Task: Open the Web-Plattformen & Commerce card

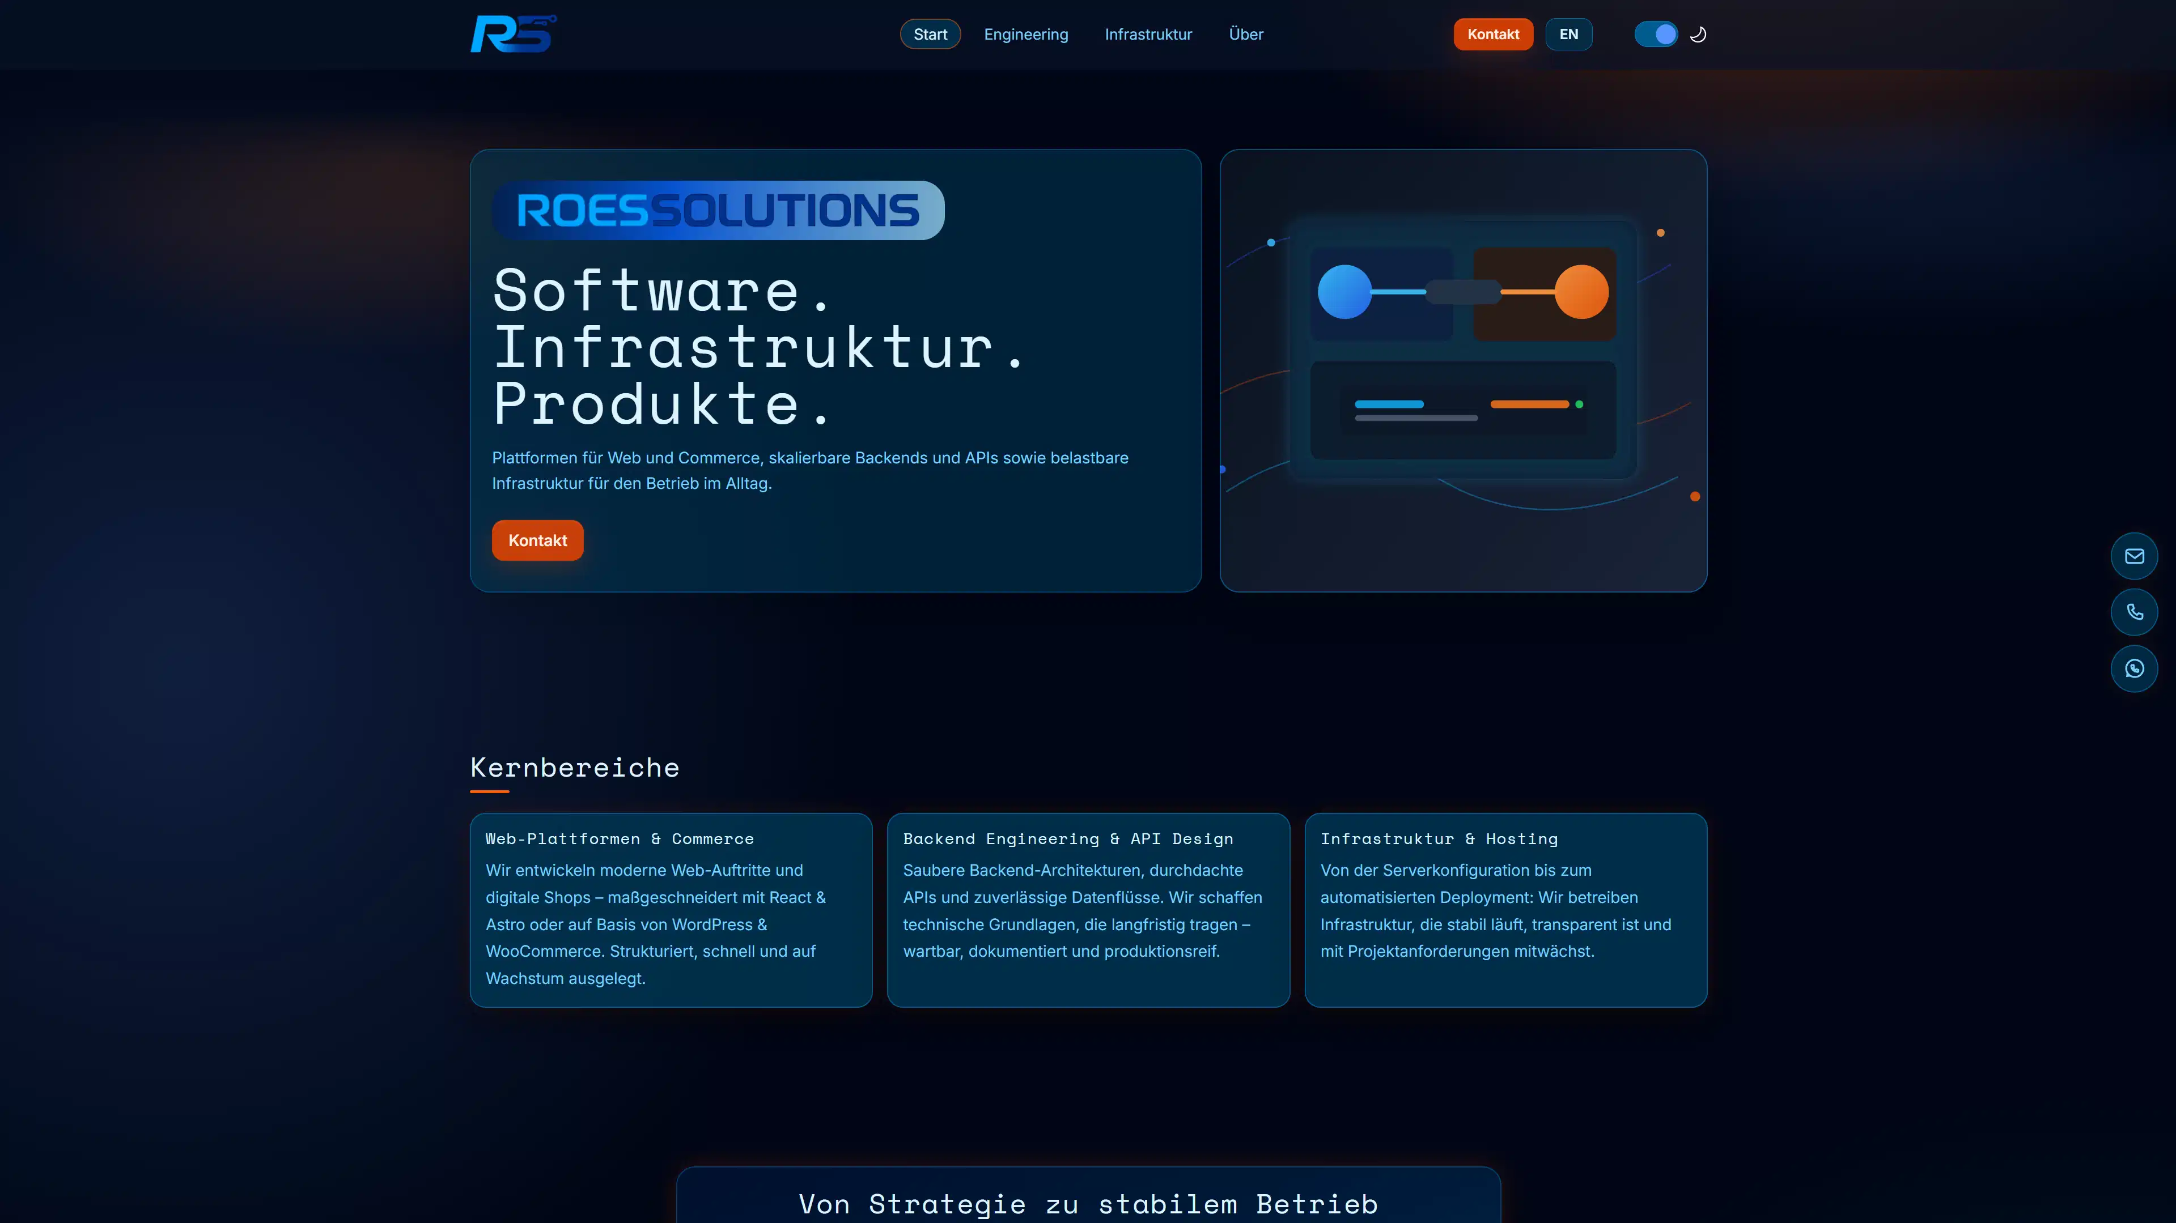Action: [671, 910]
